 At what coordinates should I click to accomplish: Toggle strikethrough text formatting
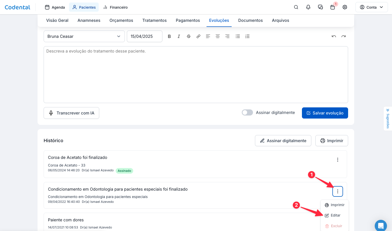click(x=189, y=36)
